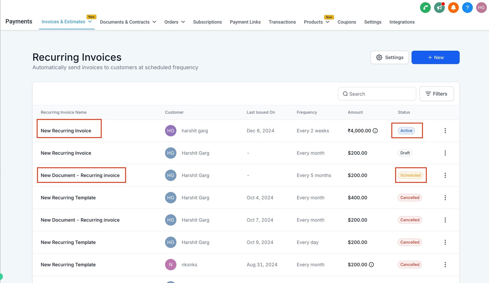The width and height of the screenshot is (489, 283).
Task: Open the Filters button
Action: (436, 94)
